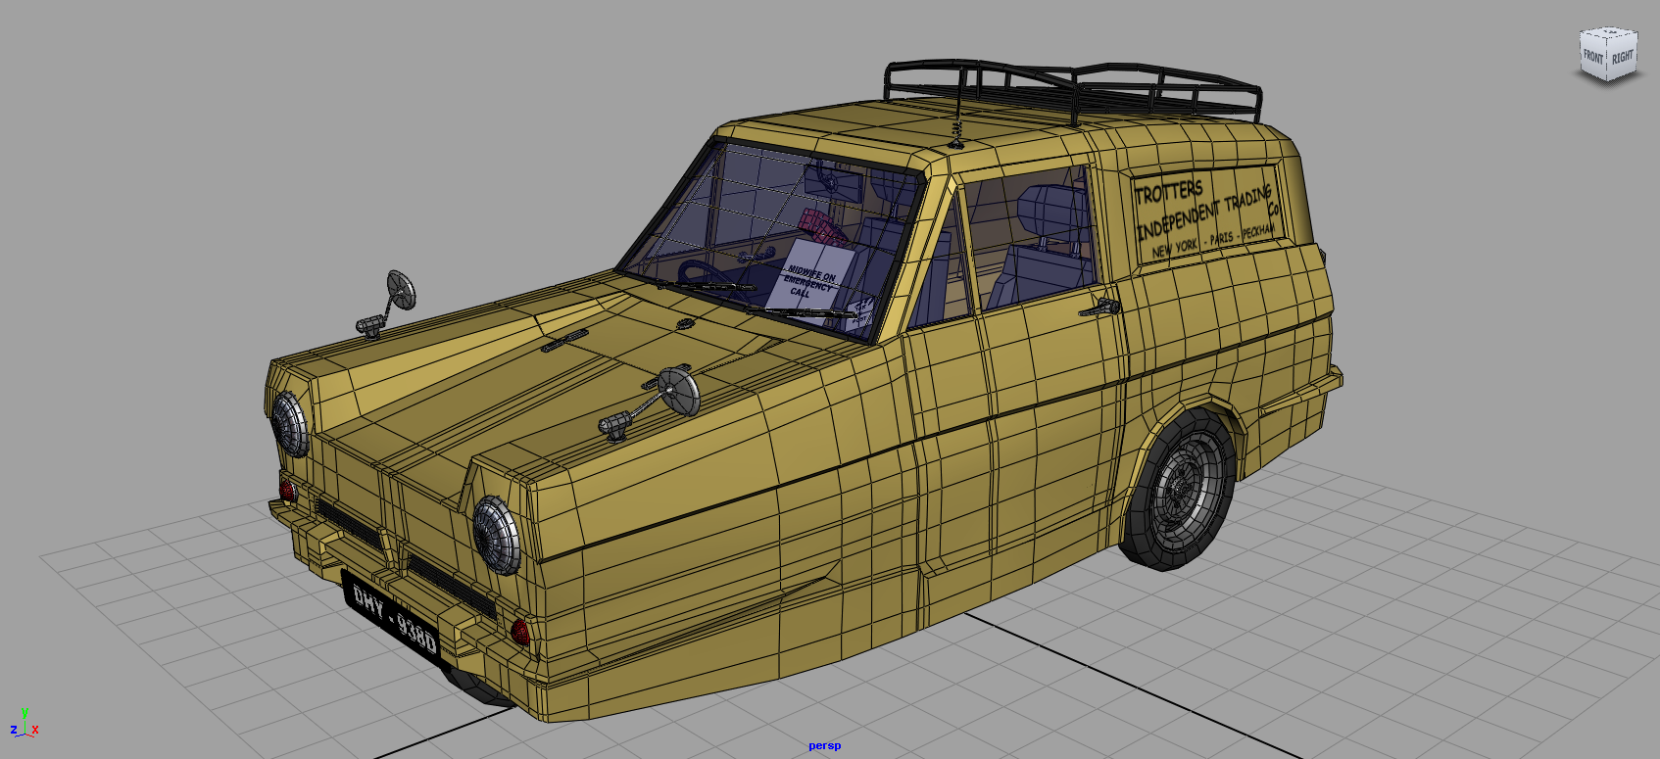Click the RIGHT face of the view cube

pos(1623,57)
